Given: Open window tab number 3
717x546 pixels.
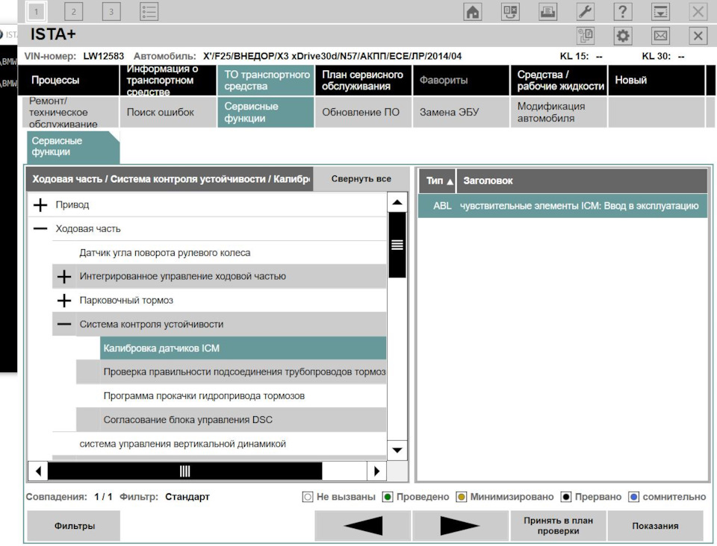Looking at the screenshot, I should tap(111, 12).
